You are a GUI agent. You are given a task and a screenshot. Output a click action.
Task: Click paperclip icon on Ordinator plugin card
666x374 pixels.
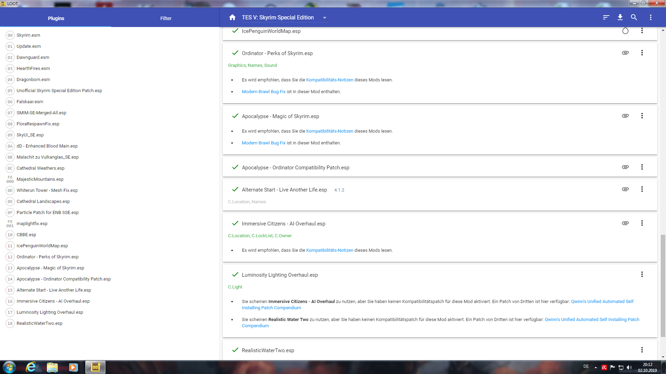625,53
